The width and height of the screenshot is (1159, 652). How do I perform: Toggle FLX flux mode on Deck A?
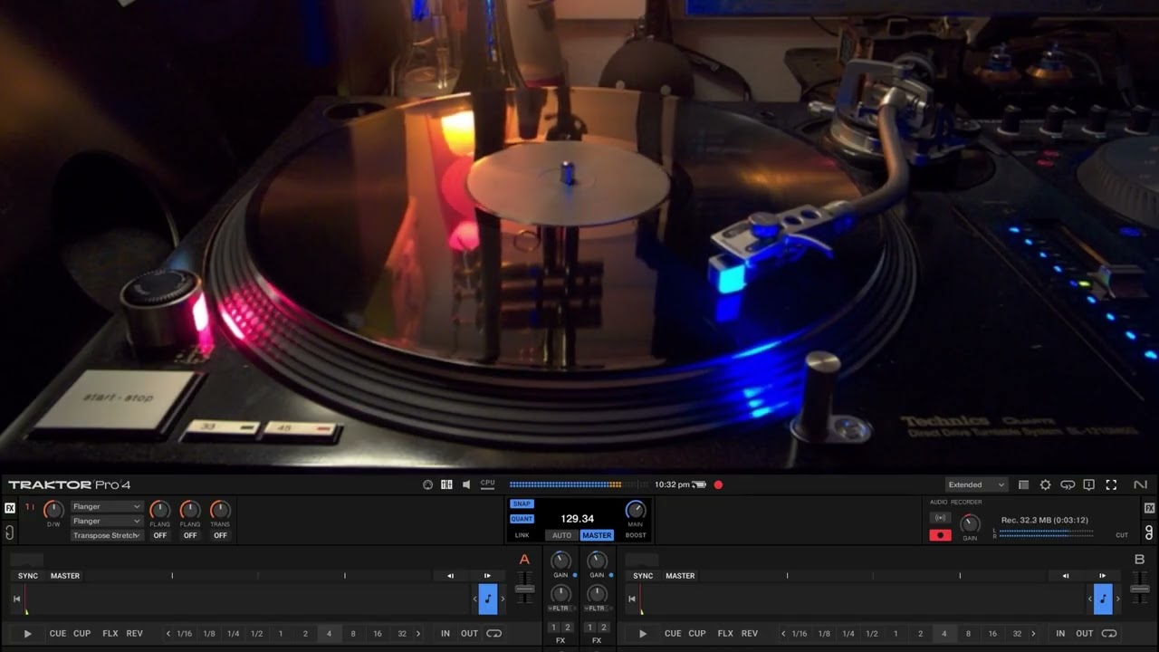click(x=110, y=634)
